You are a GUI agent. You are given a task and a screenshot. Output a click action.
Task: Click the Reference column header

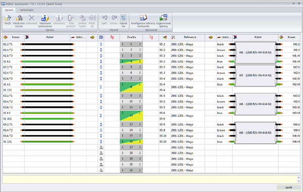(x=187, y=37)
